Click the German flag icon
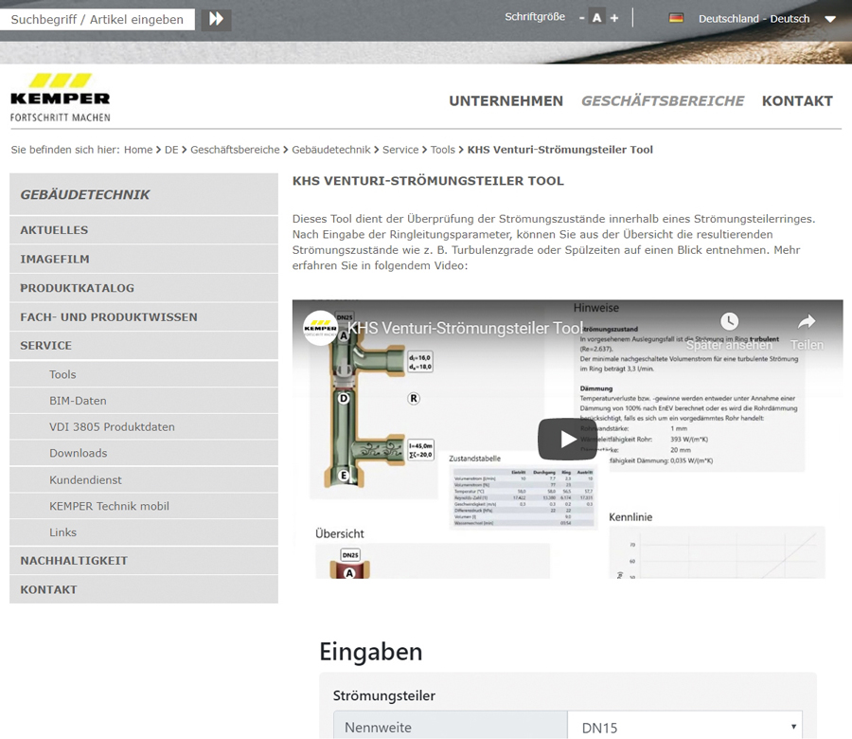This screenshot has height=739, width=852. [676, 18]
